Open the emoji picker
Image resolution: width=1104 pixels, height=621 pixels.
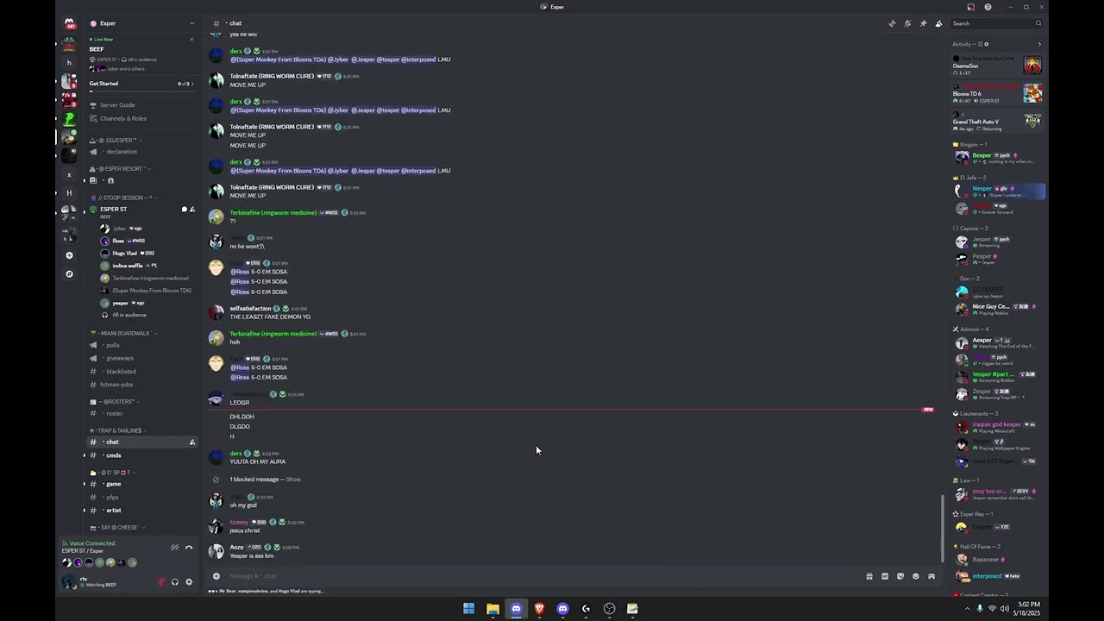[916, 576]
